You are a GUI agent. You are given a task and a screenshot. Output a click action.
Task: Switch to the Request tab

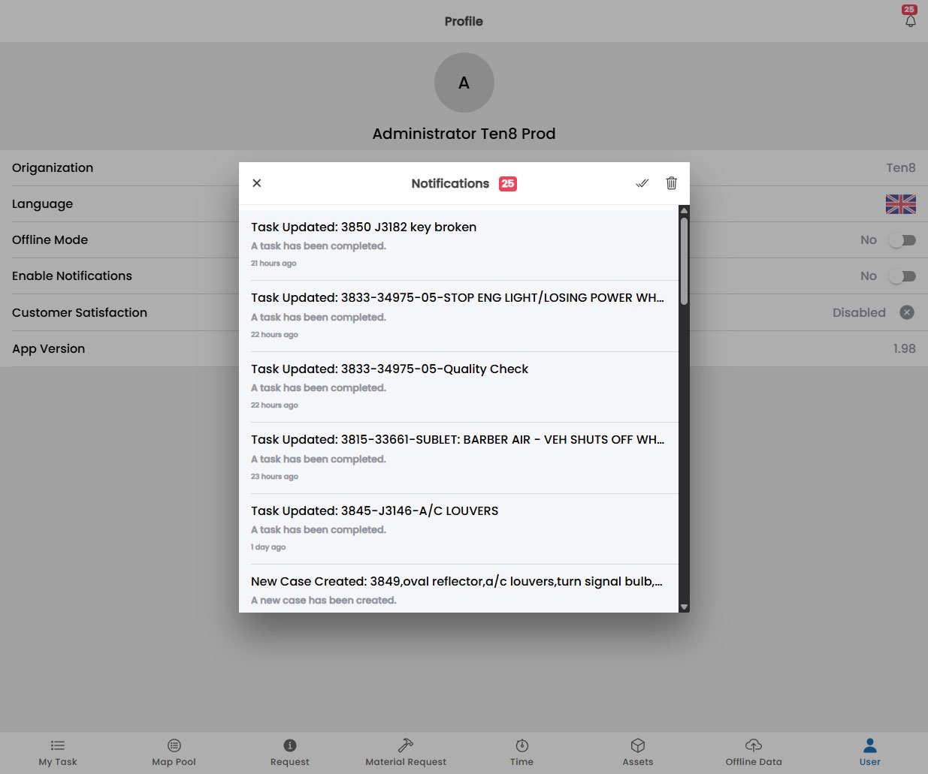[x=290, y=753]
